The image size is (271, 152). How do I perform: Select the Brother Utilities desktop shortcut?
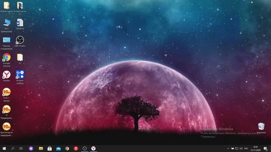[x=20, y=77]
